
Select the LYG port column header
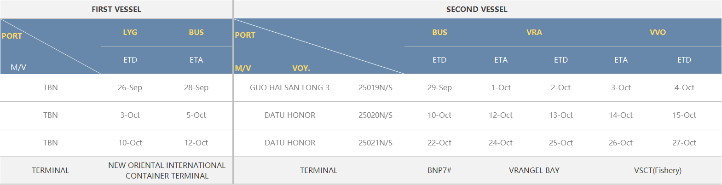pos(130,32)
